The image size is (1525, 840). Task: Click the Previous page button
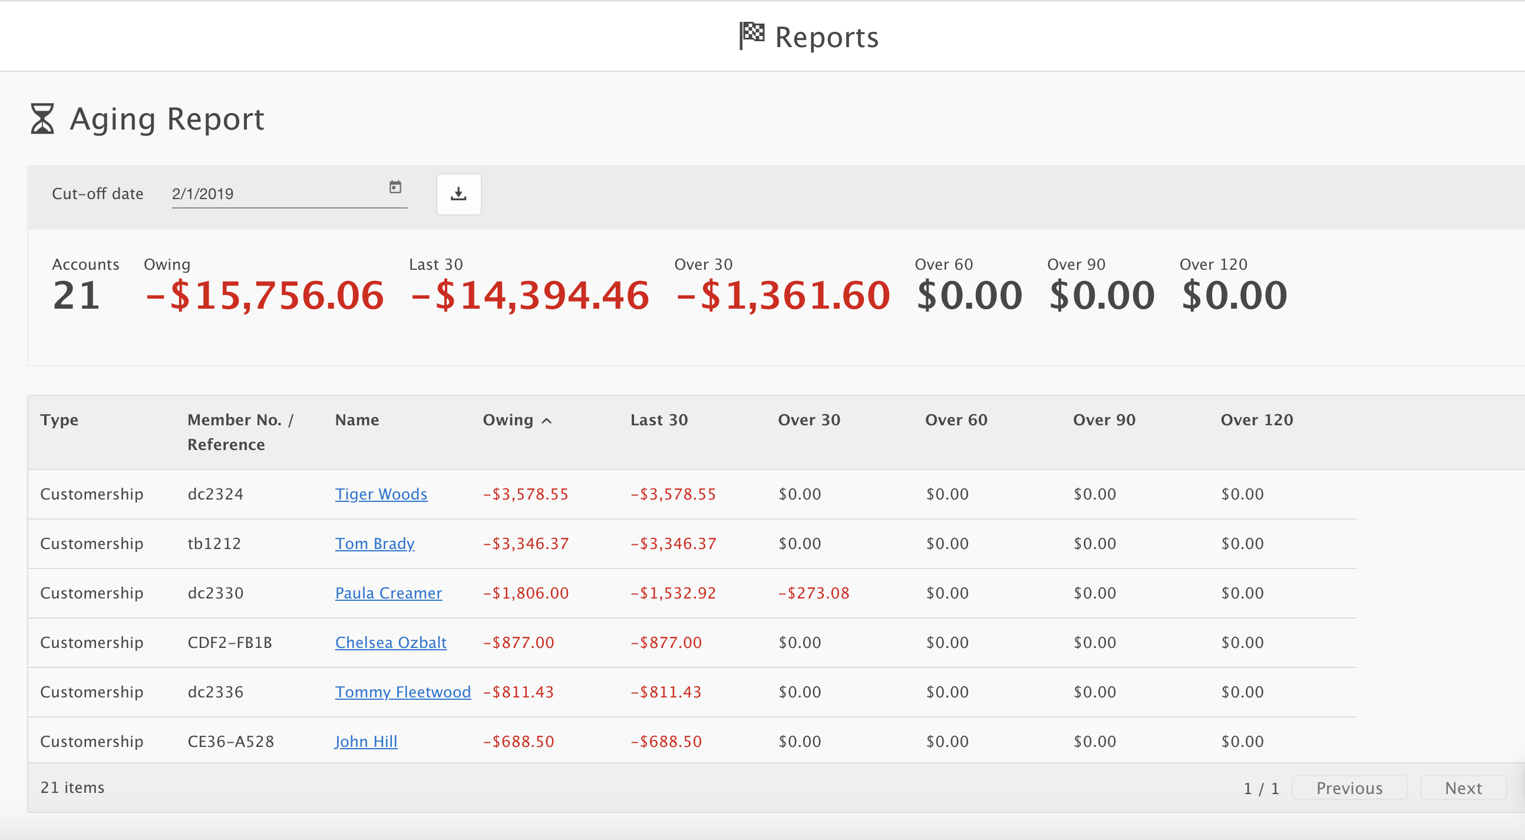point(1349,788)
